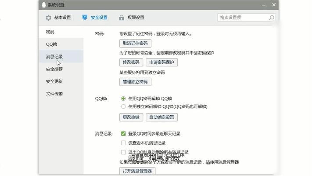This screenshot has height=176, width=312.
Task: Click the 消息记录: section label
Action: coord(104,134)
